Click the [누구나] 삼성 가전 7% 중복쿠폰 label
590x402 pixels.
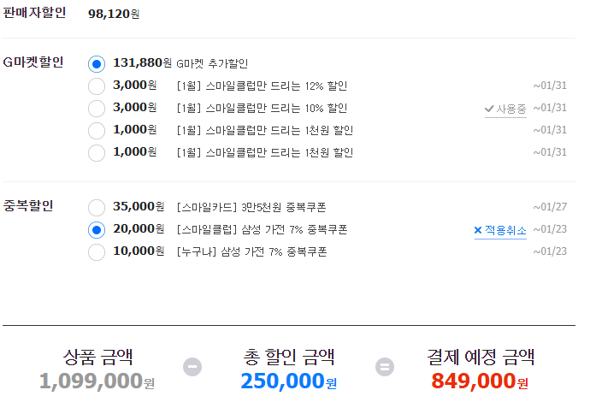pos(251,251)
